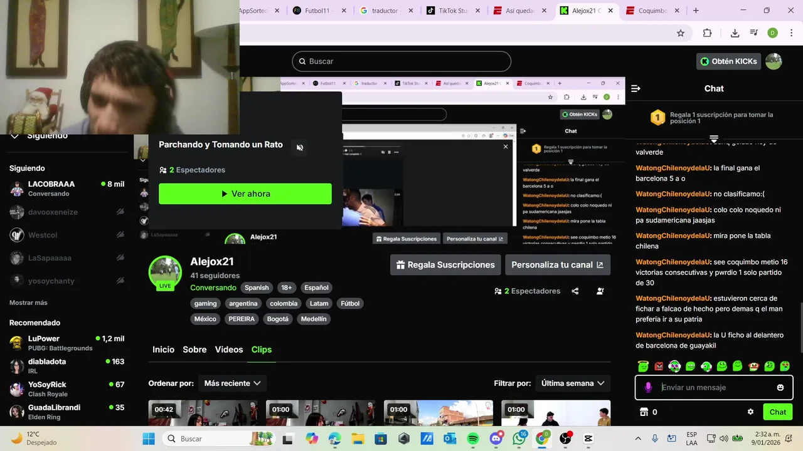Open LuPower recommended channel
The height and width of the screenshot is (451, 803).
point(66,343)
